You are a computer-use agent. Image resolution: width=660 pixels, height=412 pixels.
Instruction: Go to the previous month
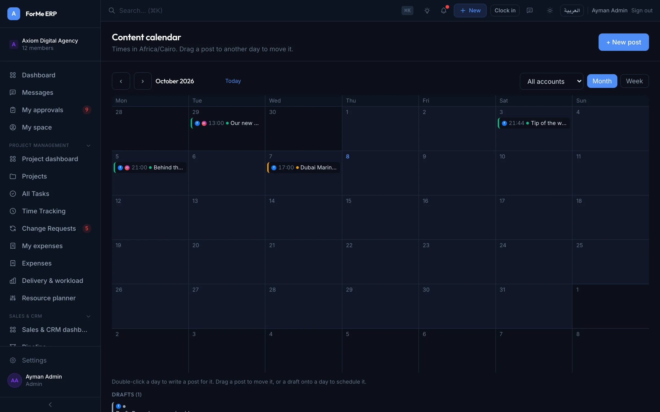(x=121, y=81)
